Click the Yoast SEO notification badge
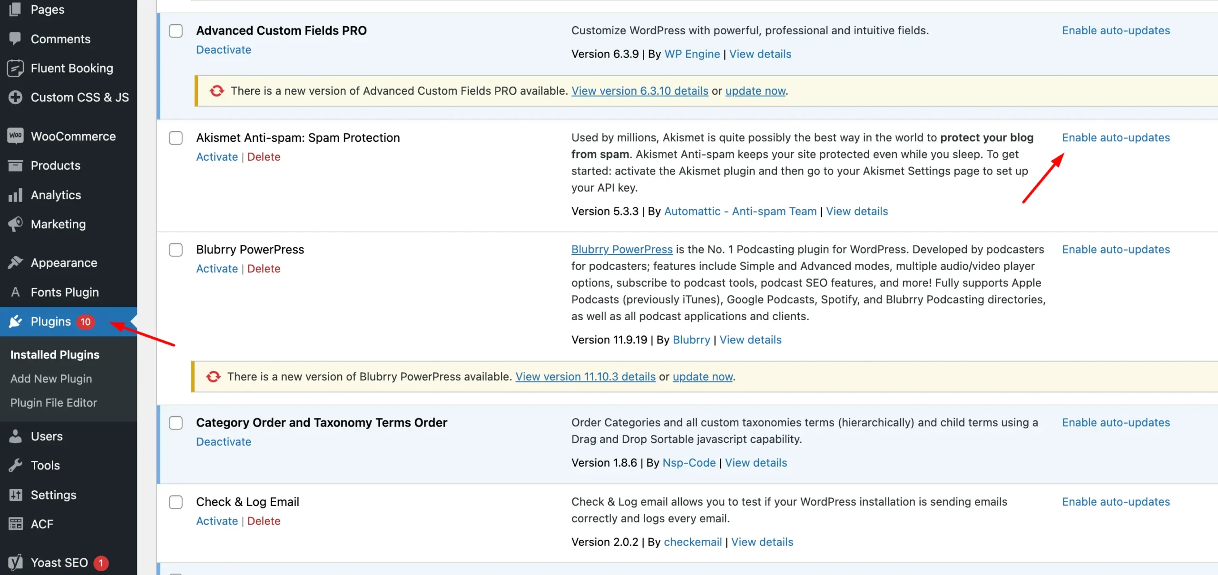1218x575 pixels. click(101, 563)
